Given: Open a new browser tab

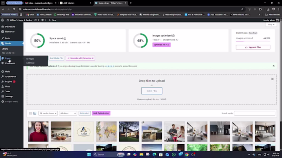Looking at the screenshot, I should point(131,3).
